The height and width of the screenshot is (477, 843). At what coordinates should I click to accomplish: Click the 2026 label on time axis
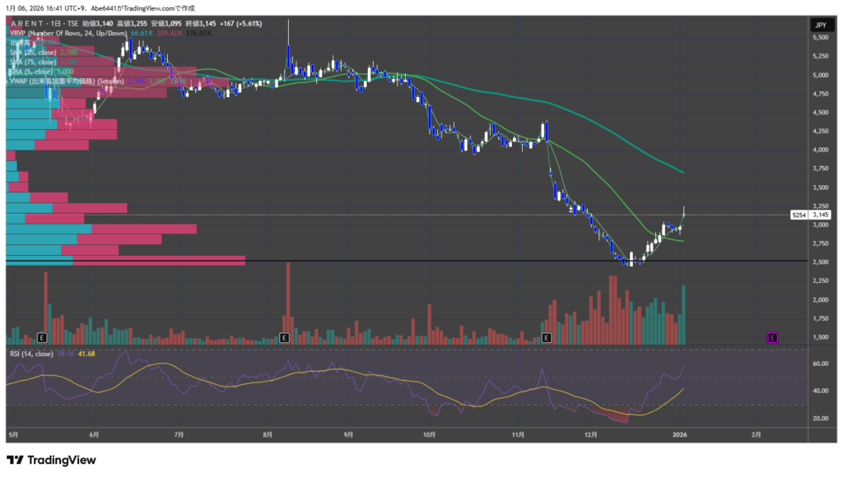pyautogui.click(x=679, y=433)
